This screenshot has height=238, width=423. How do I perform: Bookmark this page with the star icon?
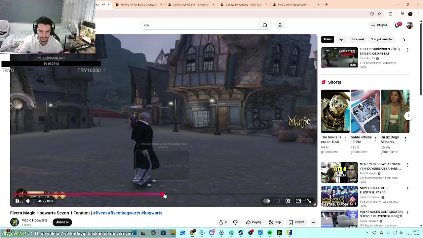coord(379,14)
